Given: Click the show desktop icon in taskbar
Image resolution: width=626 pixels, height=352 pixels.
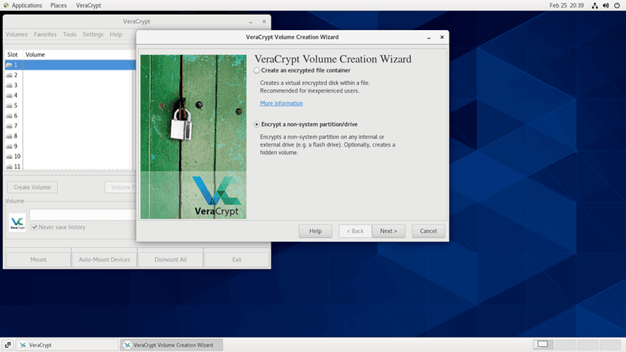Looking at the screenshot, I should pyautogui.click(x=8, y=345).
